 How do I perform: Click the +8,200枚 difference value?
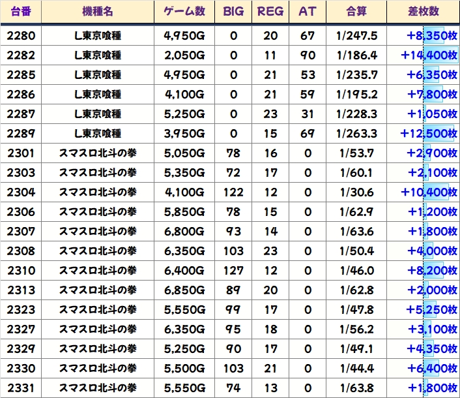click(x=432, y=271)
